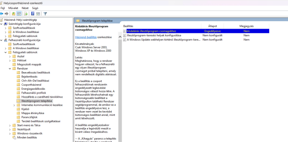This screenshot has width=288, height=142.
Task: Collapse Felügyeleti sablonok under Felhasználó konfigurációja
Action: pyautogui.click(x=6, y=52)
